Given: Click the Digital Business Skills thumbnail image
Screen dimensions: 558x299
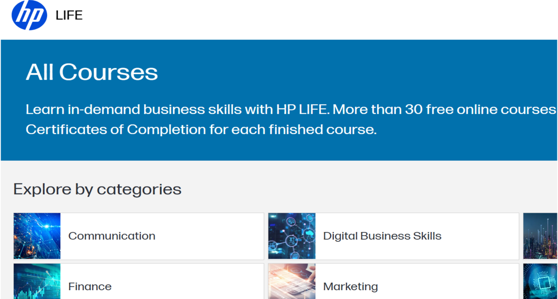Looking at the screenshot, I should [291, 236].
